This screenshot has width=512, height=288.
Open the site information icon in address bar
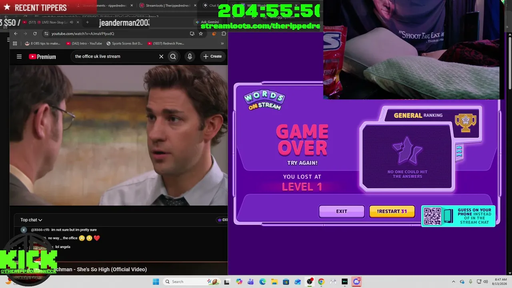pyautogui.click(x=46, y=34)
